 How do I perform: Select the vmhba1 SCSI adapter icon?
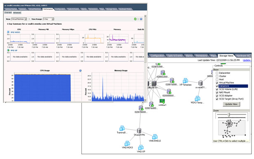(x=162, y=101)
